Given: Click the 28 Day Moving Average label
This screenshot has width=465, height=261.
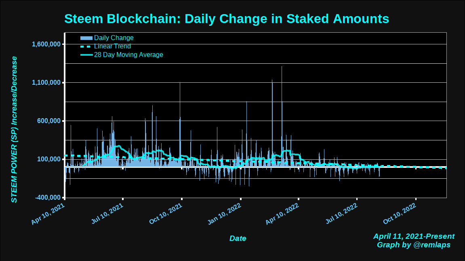Looking at the screenshot, I should click(128, 55).
